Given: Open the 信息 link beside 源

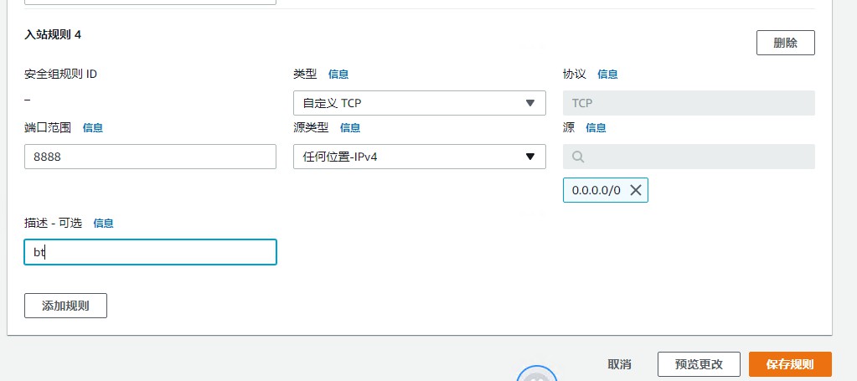Looking at the screenshot, I should pos(596,127).
